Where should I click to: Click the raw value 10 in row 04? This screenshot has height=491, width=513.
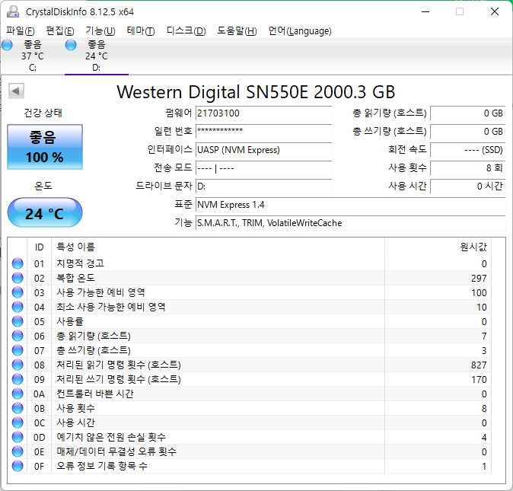click(x=482, y=308)
